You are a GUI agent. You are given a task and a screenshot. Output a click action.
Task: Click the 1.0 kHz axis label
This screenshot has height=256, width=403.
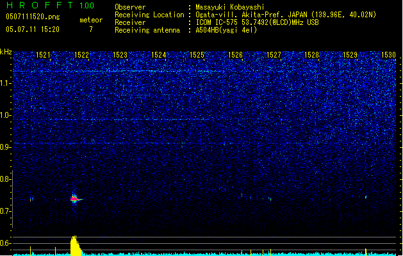pyautogui.click(x=6, y=115)
